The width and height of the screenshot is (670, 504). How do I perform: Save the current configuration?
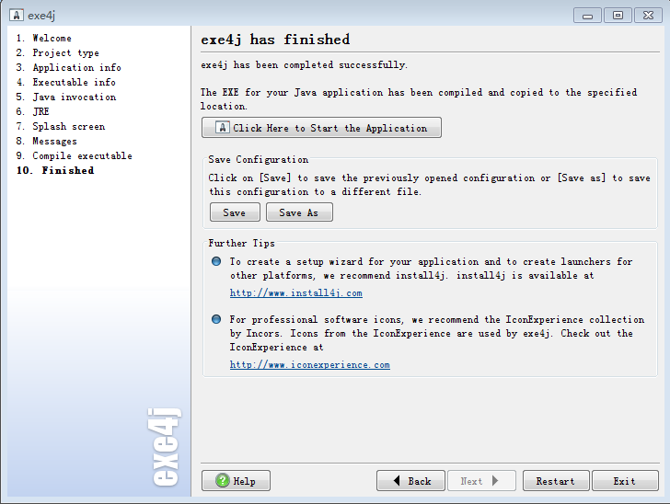tap(235, 212)
